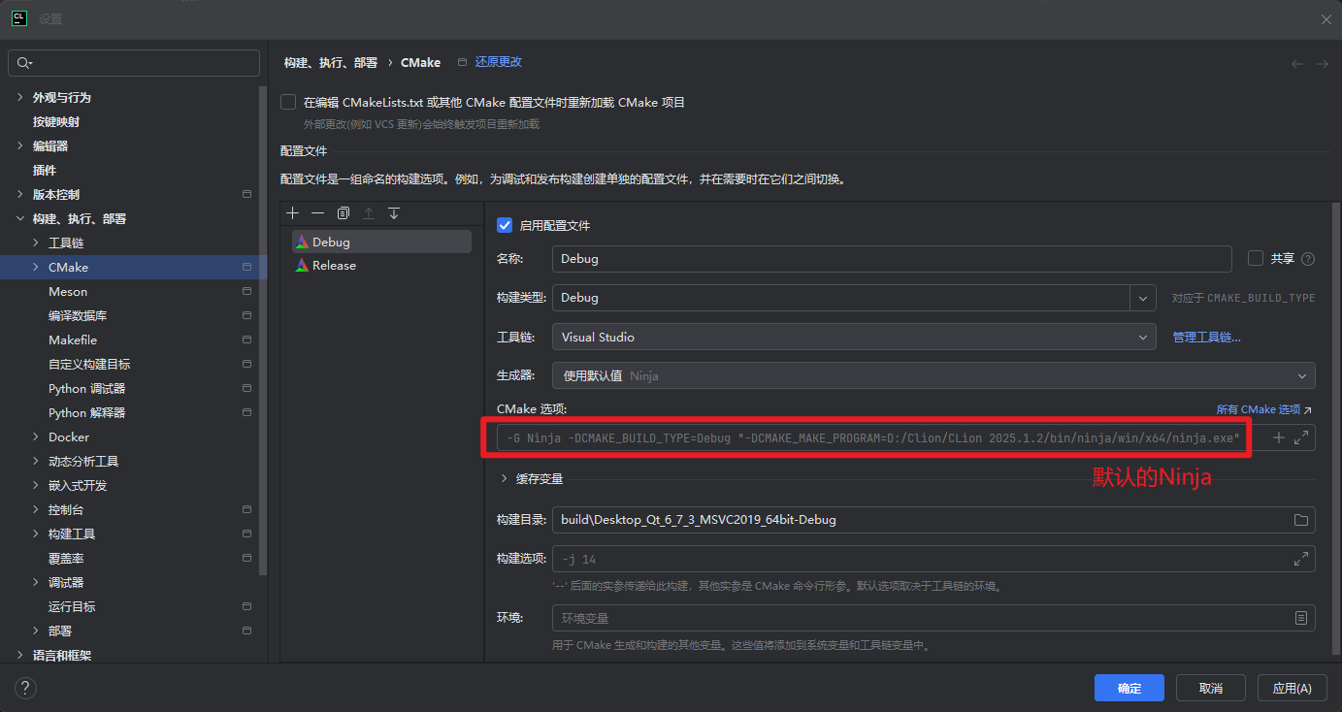This screenshot has width=1342, height=712.
Task: Click project-level icon beside 版本控制
Action: (x=247, y=195)
